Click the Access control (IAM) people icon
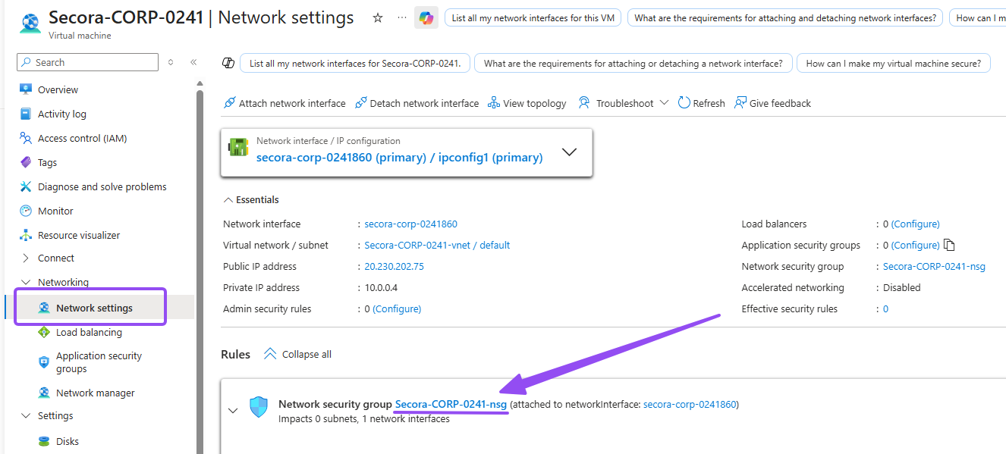The width and height of the screenshot is (1006, 454). tap(26, 138)
